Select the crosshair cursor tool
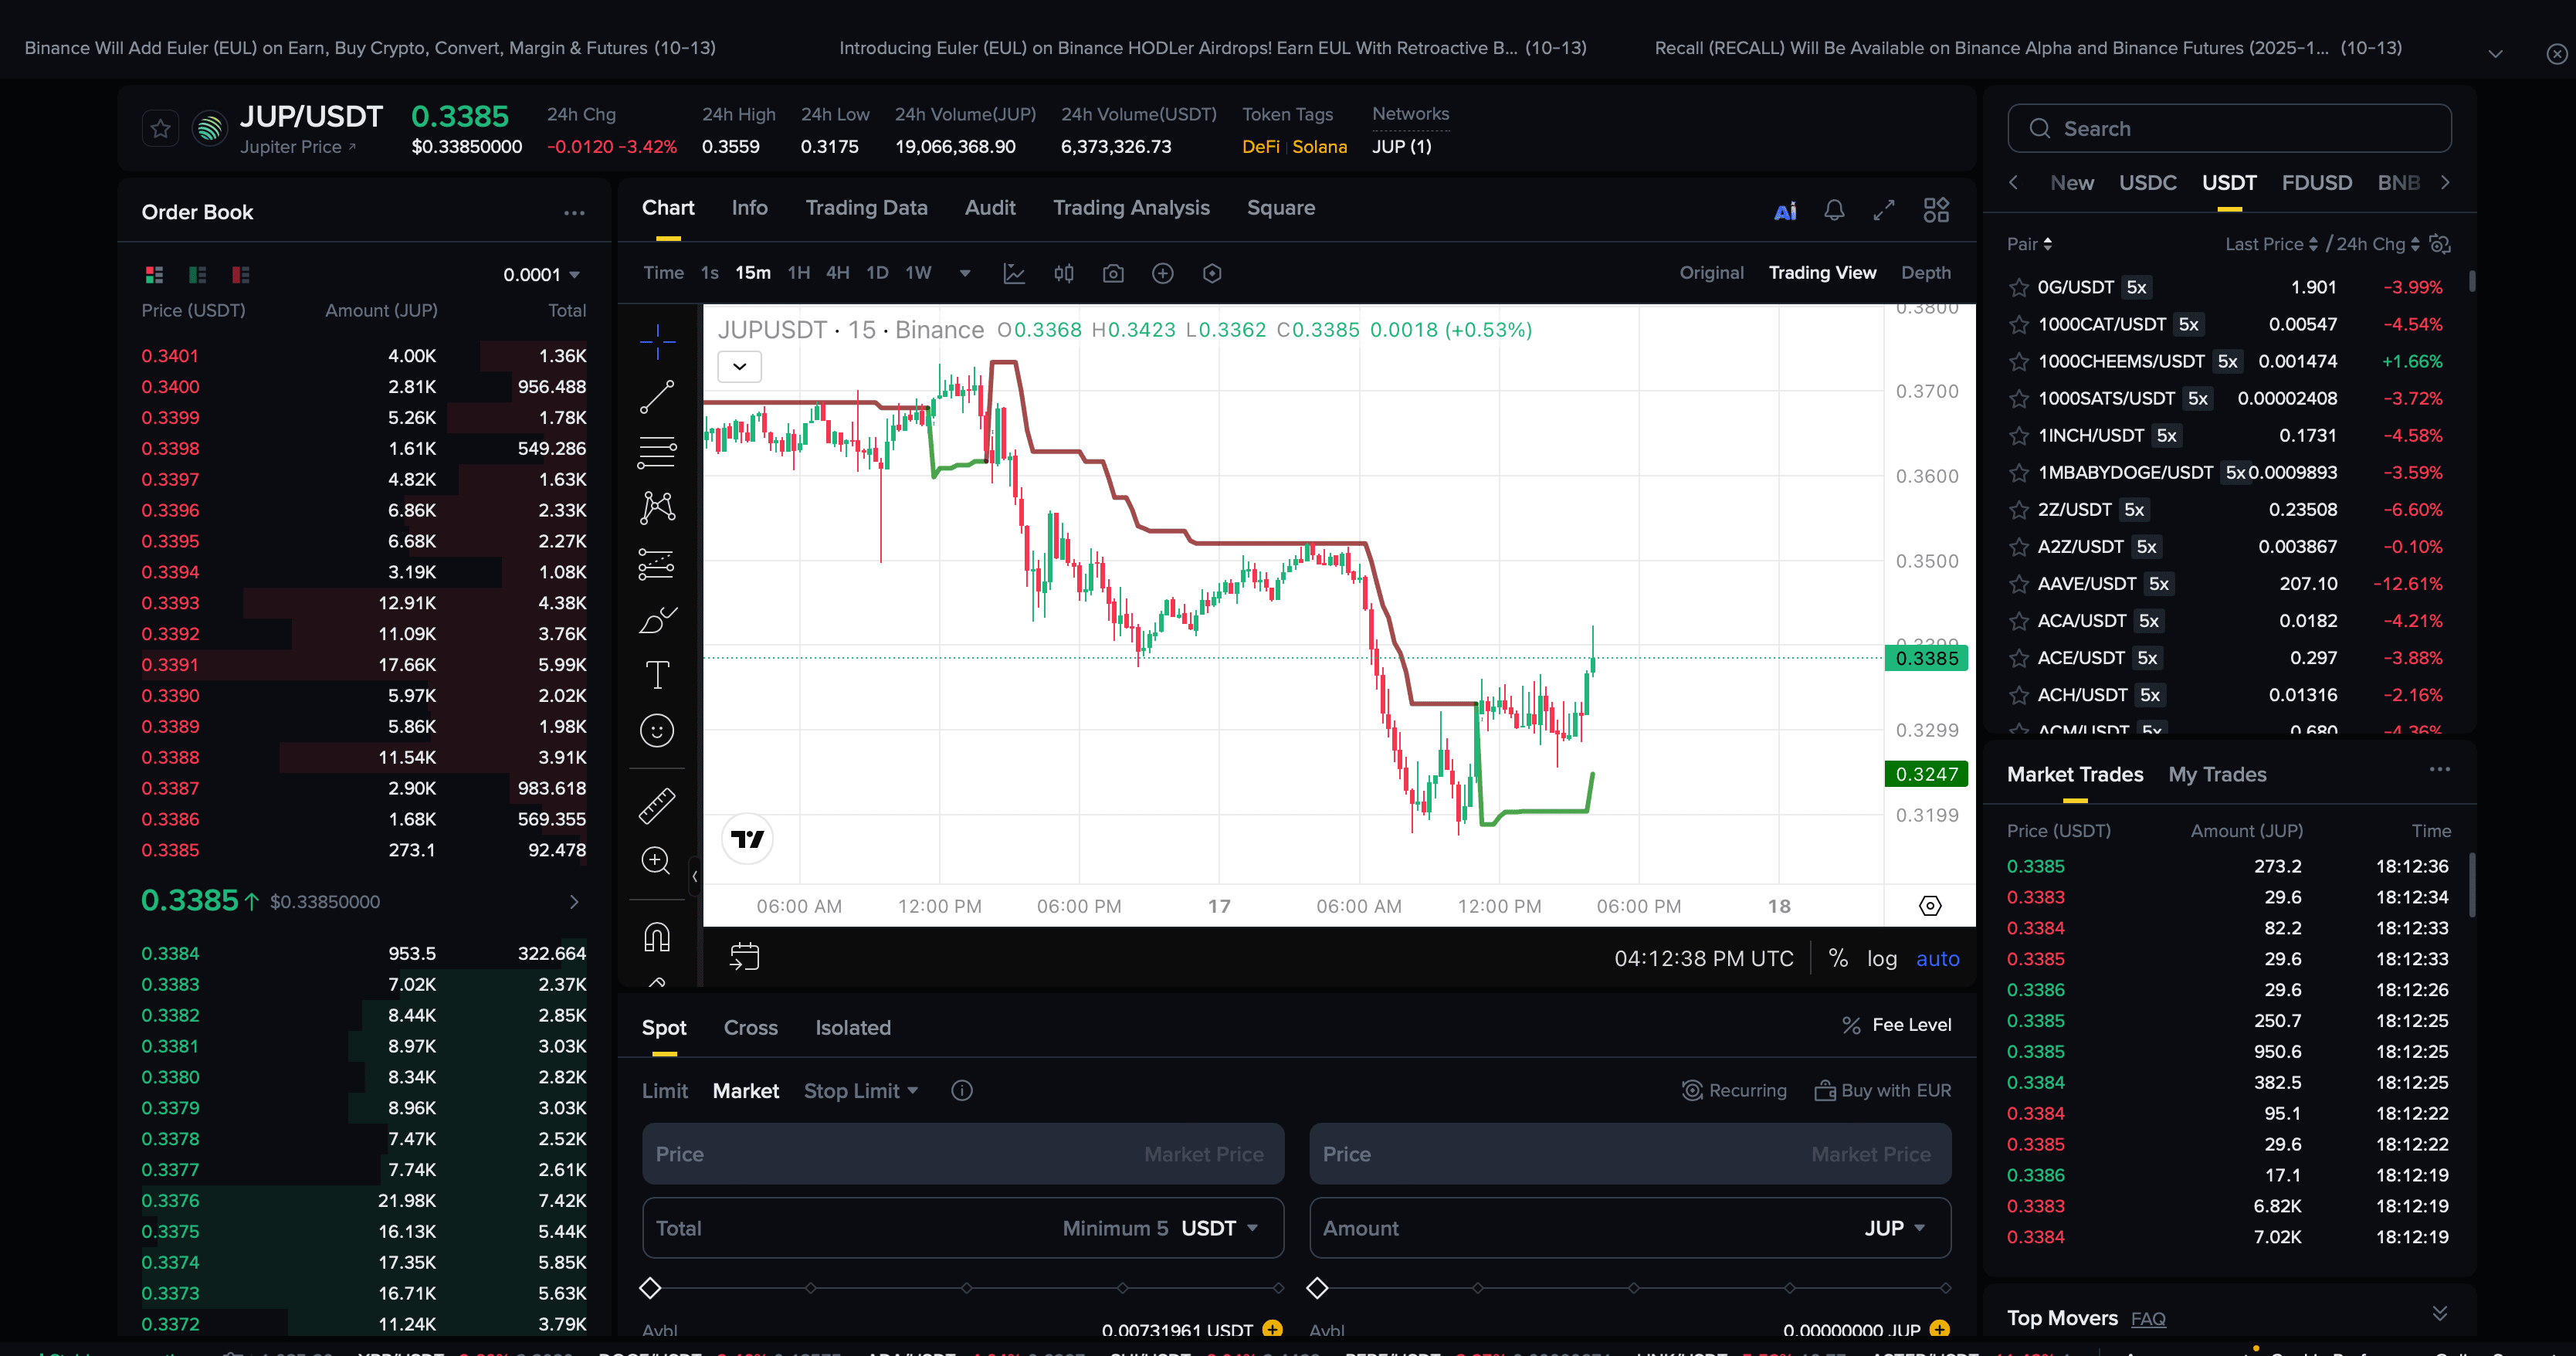 [x=657, y=342]
